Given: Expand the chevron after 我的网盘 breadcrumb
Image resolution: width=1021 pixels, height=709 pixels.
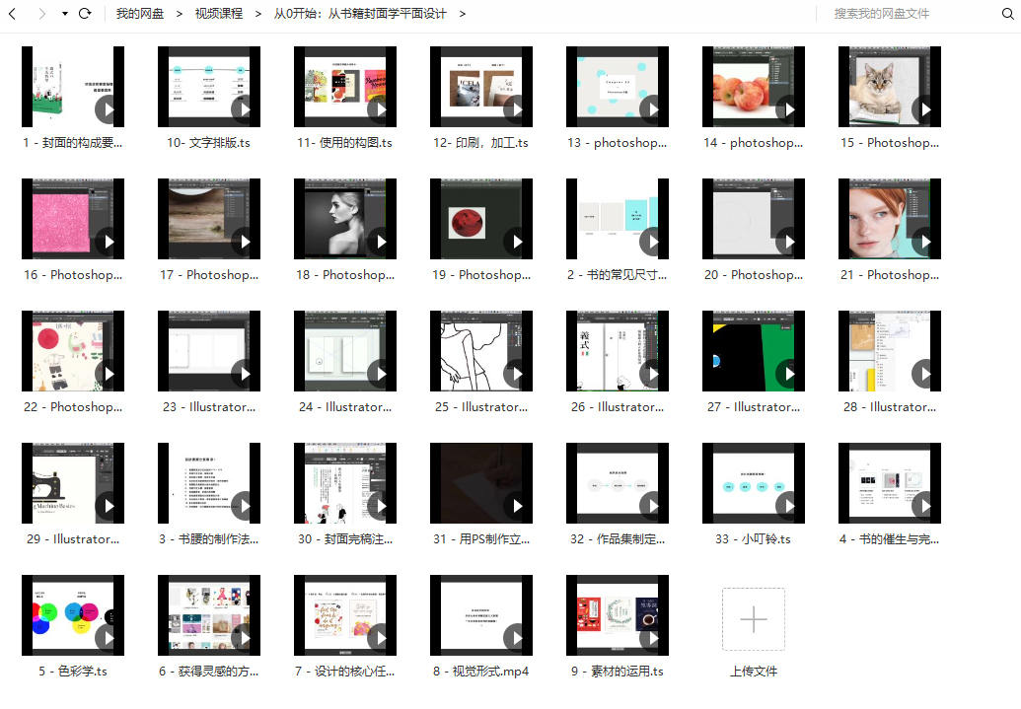Looking at the screenshot, I should pyautogui.click(x=180, y=14).
